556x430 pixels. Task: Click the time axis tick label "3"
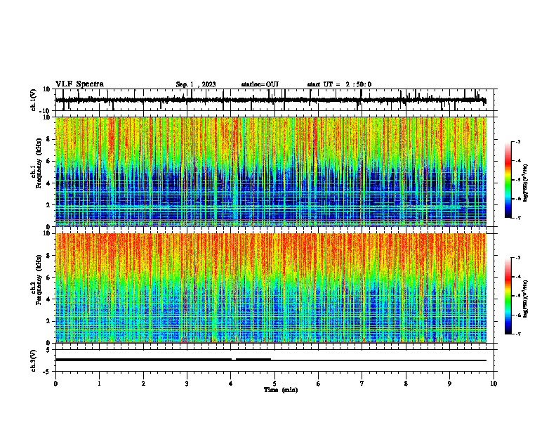coord(187,384)
